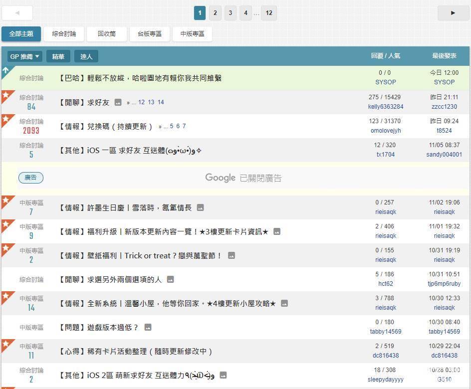
Task: Select the 回收筒 tab
Action: click(106, 34)
